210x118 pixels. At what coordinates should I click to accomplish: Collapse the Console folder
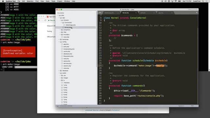pyautogui.click(x=60, y=20)
